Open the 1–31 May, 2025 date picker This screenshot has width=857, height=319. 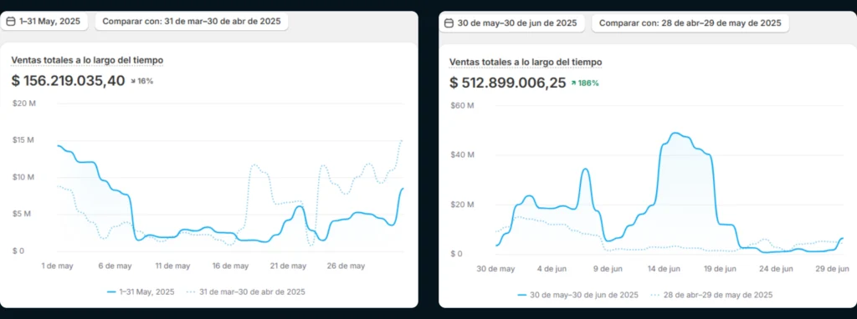tap(44, 22)
